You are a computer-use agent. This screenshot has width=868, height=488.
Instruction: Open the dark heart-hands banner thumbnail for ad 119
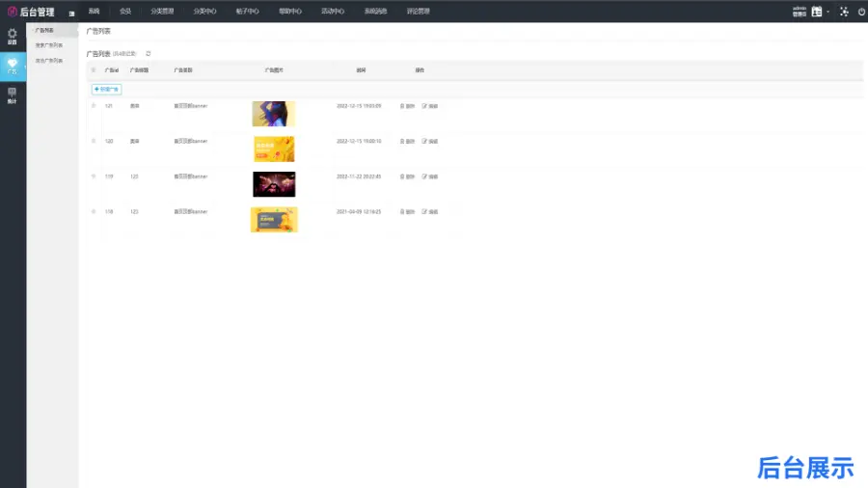tap(274, 184)
